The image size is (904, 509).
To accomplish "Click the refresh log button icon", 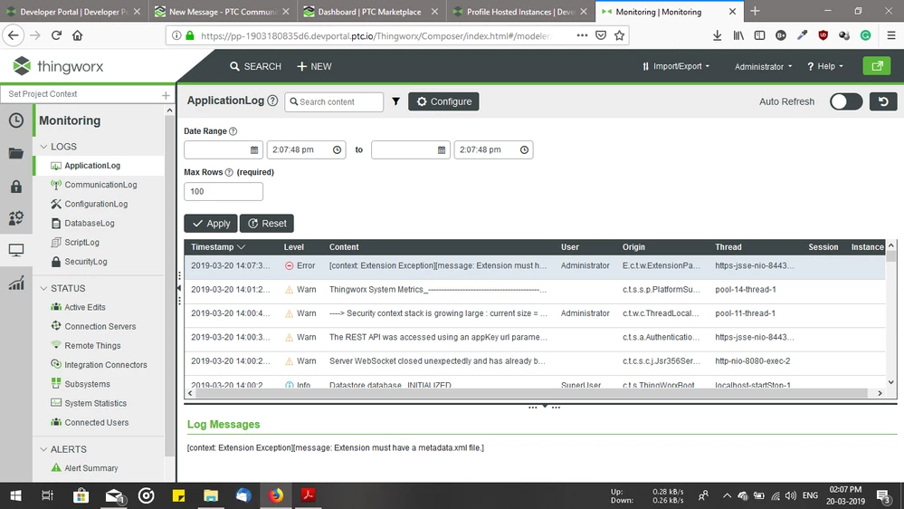I will tap(883, 101).
